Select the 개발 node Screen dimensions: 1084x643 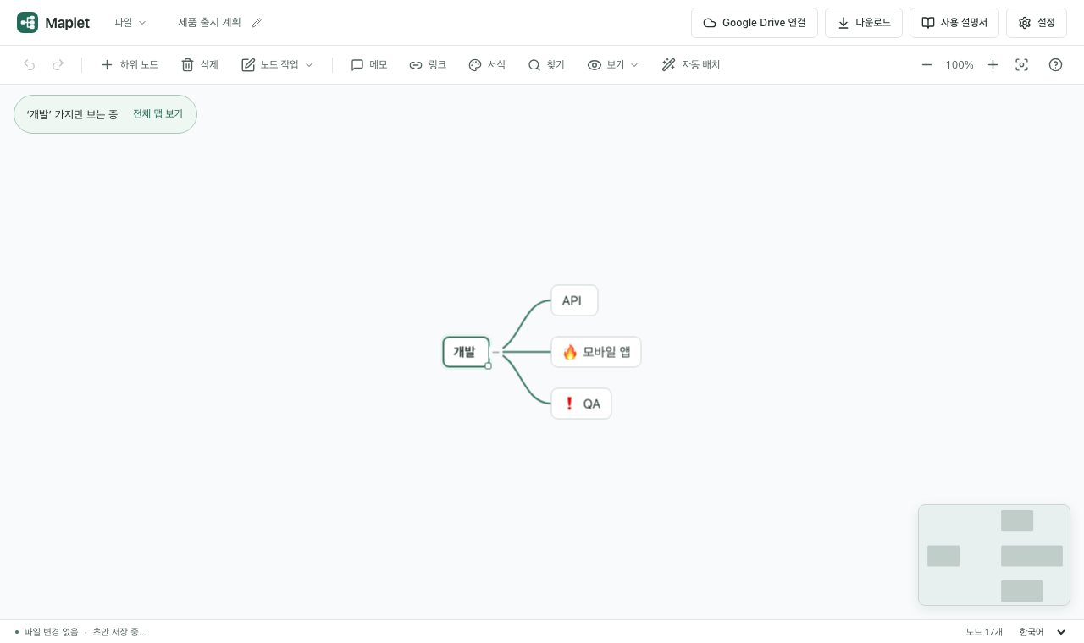pos(466,352)
